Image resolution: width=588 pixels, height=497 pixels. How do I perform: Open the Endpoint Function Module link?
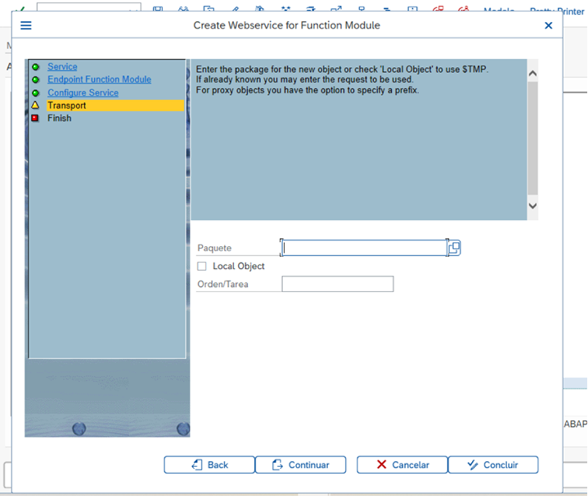pyautogui.click(x=99, y=79)
